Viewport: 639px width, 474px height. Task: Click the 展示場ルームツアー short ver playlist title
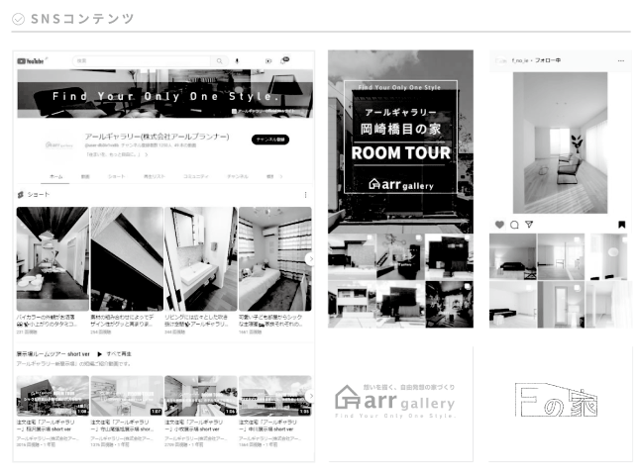[x=53, y=354]
